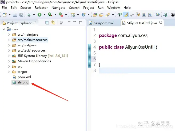Open the External Tools dropdown arrow
The image size is (175, 131).
66,15
